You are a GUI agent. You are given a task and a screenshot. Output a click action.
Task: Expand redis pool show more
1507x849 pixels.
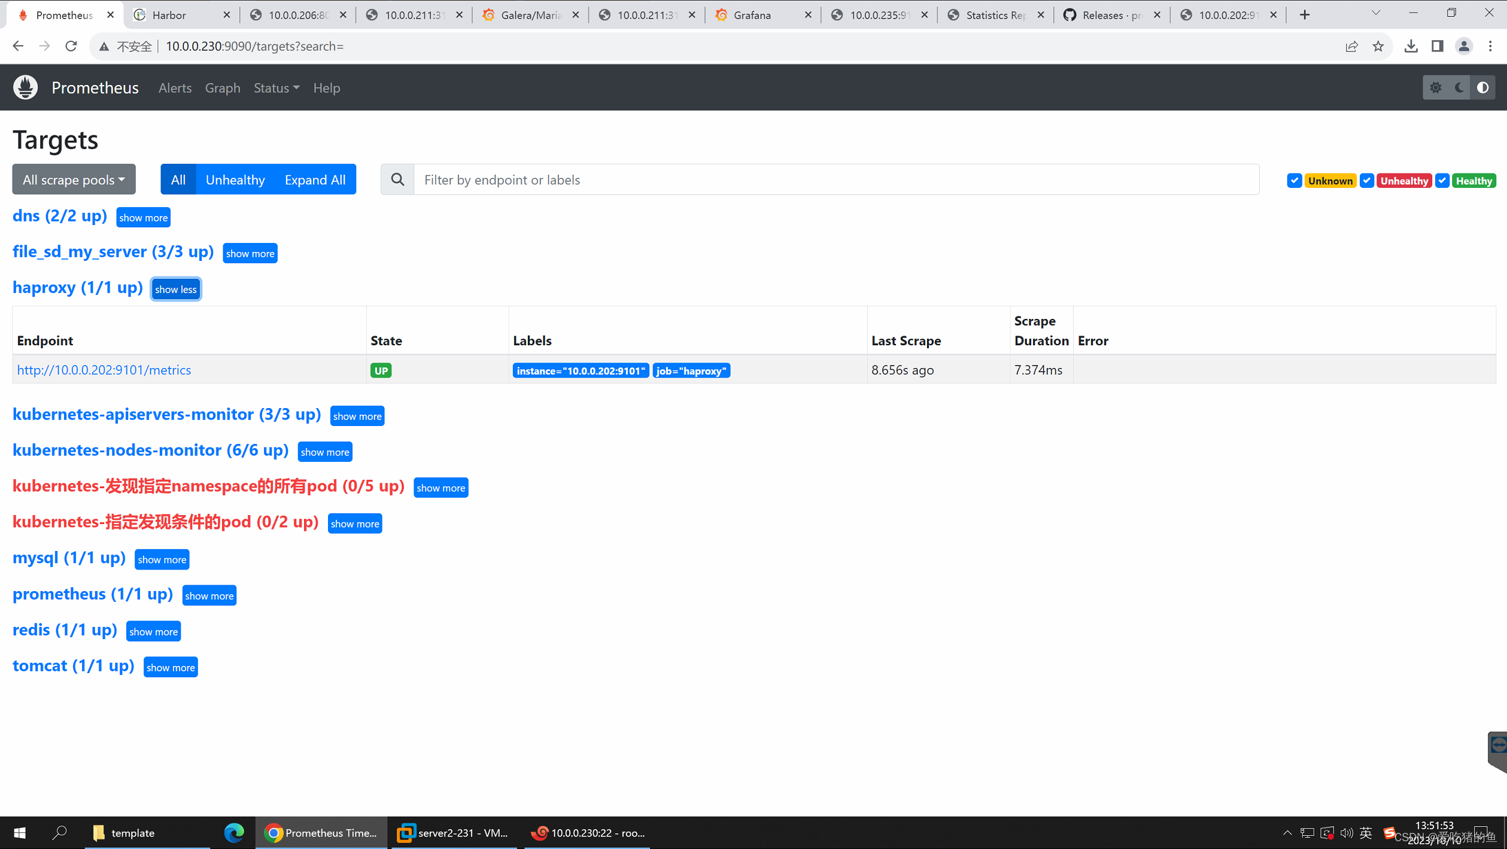pos(153,632)
